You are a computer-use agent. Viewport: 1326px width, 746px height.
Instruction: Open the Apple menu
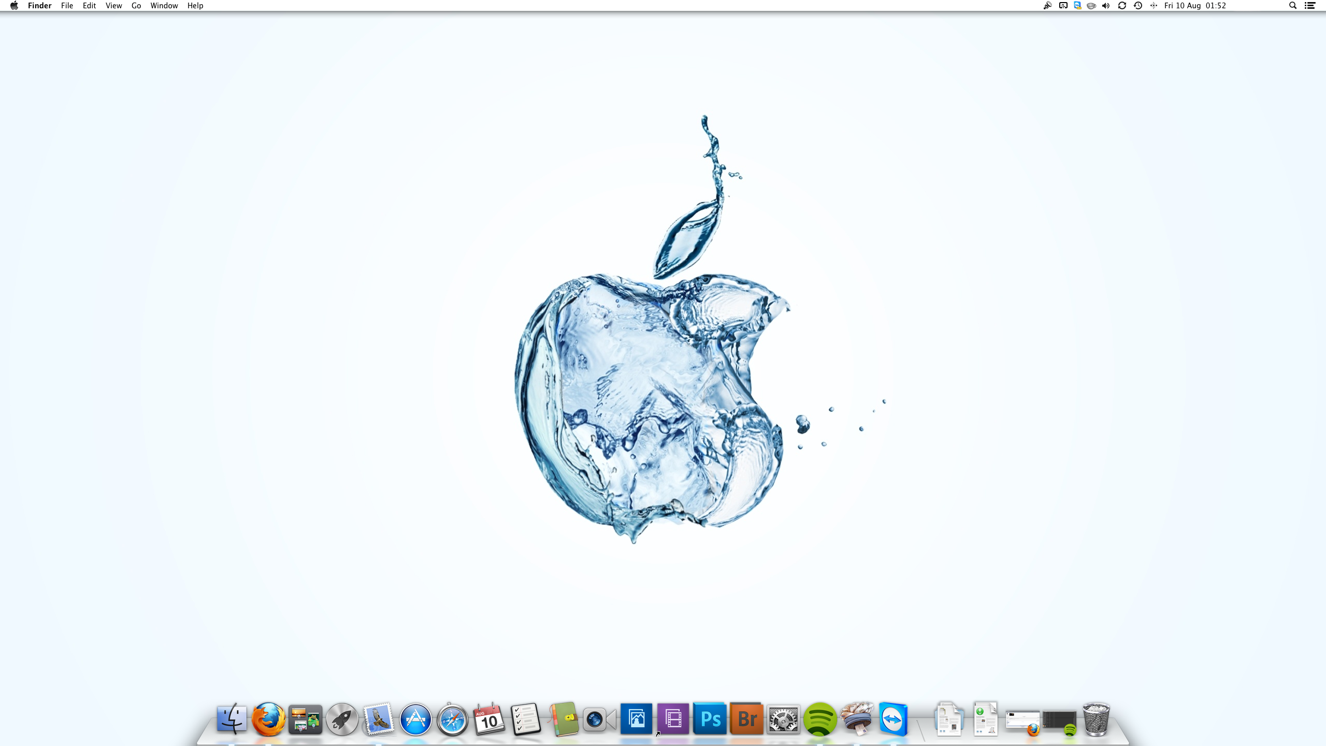14,6
